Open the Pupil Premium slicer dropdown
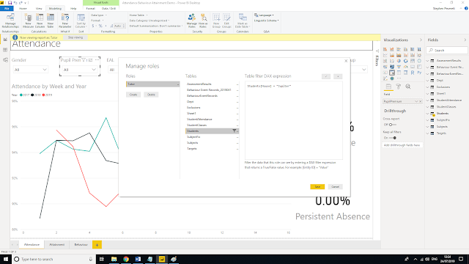Screen dimensions: 469x264 point(80,70)
